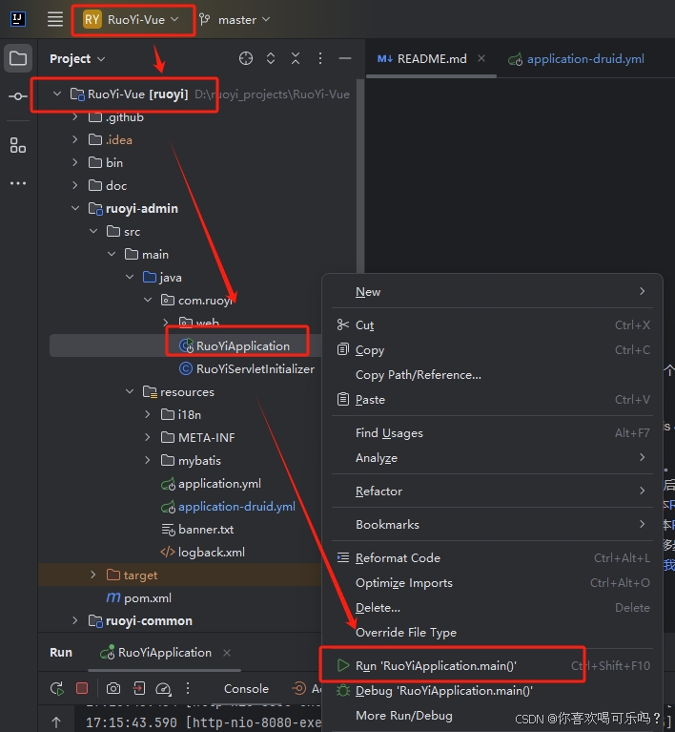The image size is (675, 732).
Task: Expand the i18n folder
Action: [148, 414]
